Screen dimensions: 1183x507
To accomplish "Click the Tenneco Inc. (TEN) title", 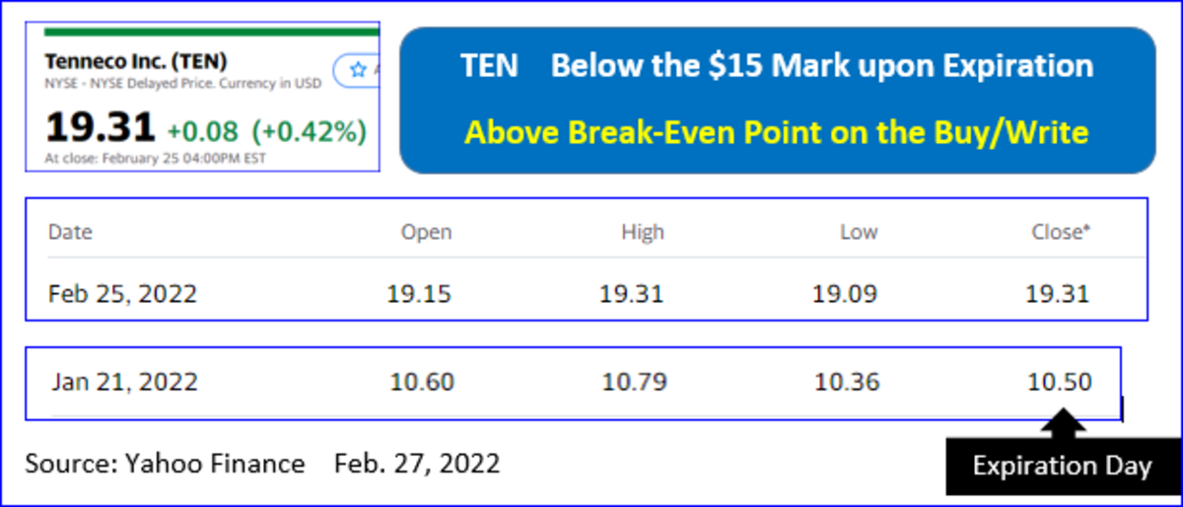I will 122,61.
